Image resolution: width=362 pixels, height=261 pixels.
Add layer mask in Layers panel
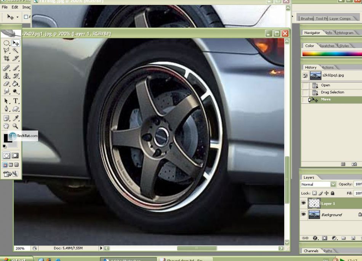click(325, 238)
